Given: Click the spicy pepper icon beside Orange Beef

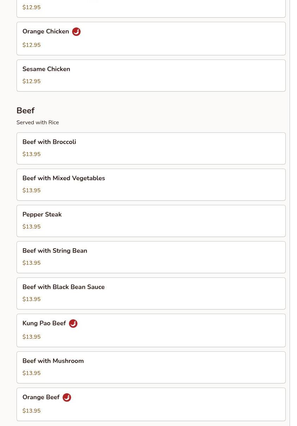Looking at the screenshot, I should [x=67, y=397].
